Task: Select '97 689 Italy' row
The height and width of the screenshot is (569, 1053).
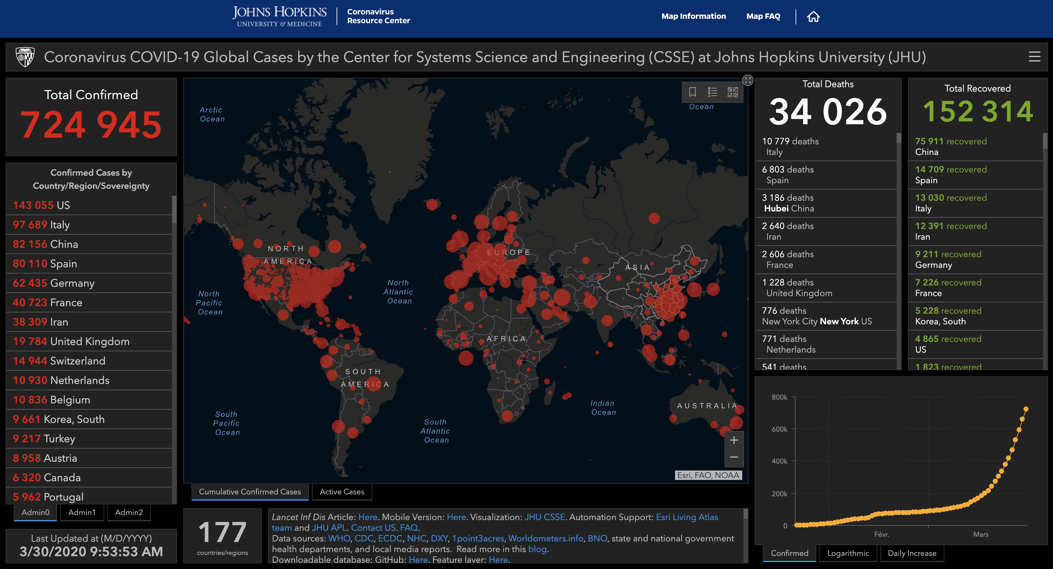Action: 89,225
